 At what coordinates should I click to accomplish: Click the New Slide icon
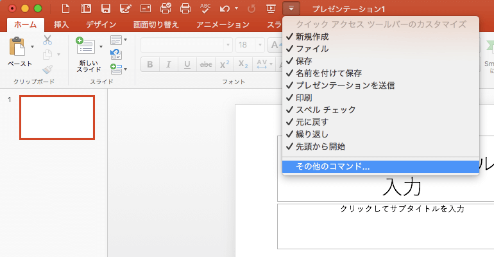click(85, 46)
